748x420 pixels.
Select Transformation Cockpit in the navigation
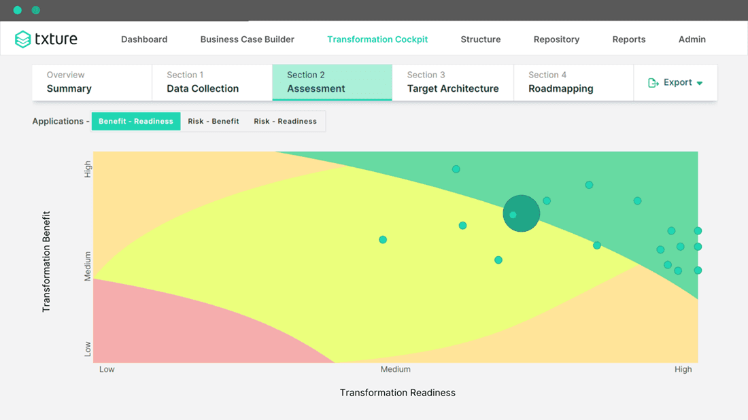377,39
